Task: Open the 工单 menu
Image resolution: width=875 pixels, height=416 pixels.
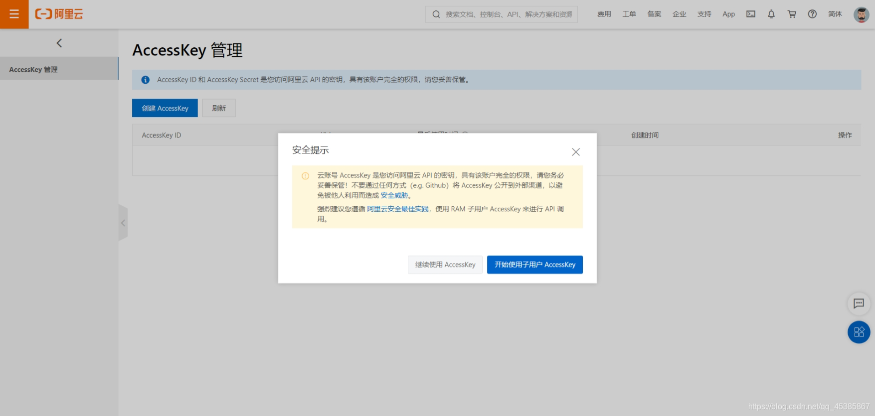Action: (x=629, y=14)
